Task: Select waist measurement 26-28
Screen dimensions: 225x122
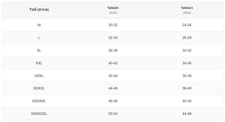Action: 187,38
